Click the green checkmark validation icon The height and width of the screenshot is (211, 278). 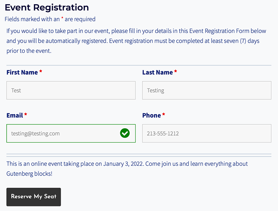coord(125,133)
